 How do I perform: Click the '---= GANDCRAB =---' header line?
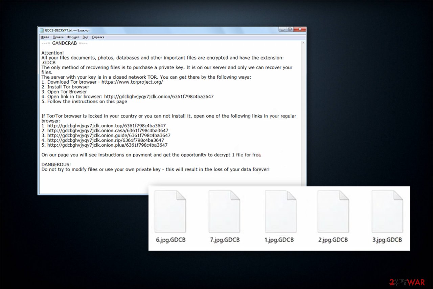(65, 43)
